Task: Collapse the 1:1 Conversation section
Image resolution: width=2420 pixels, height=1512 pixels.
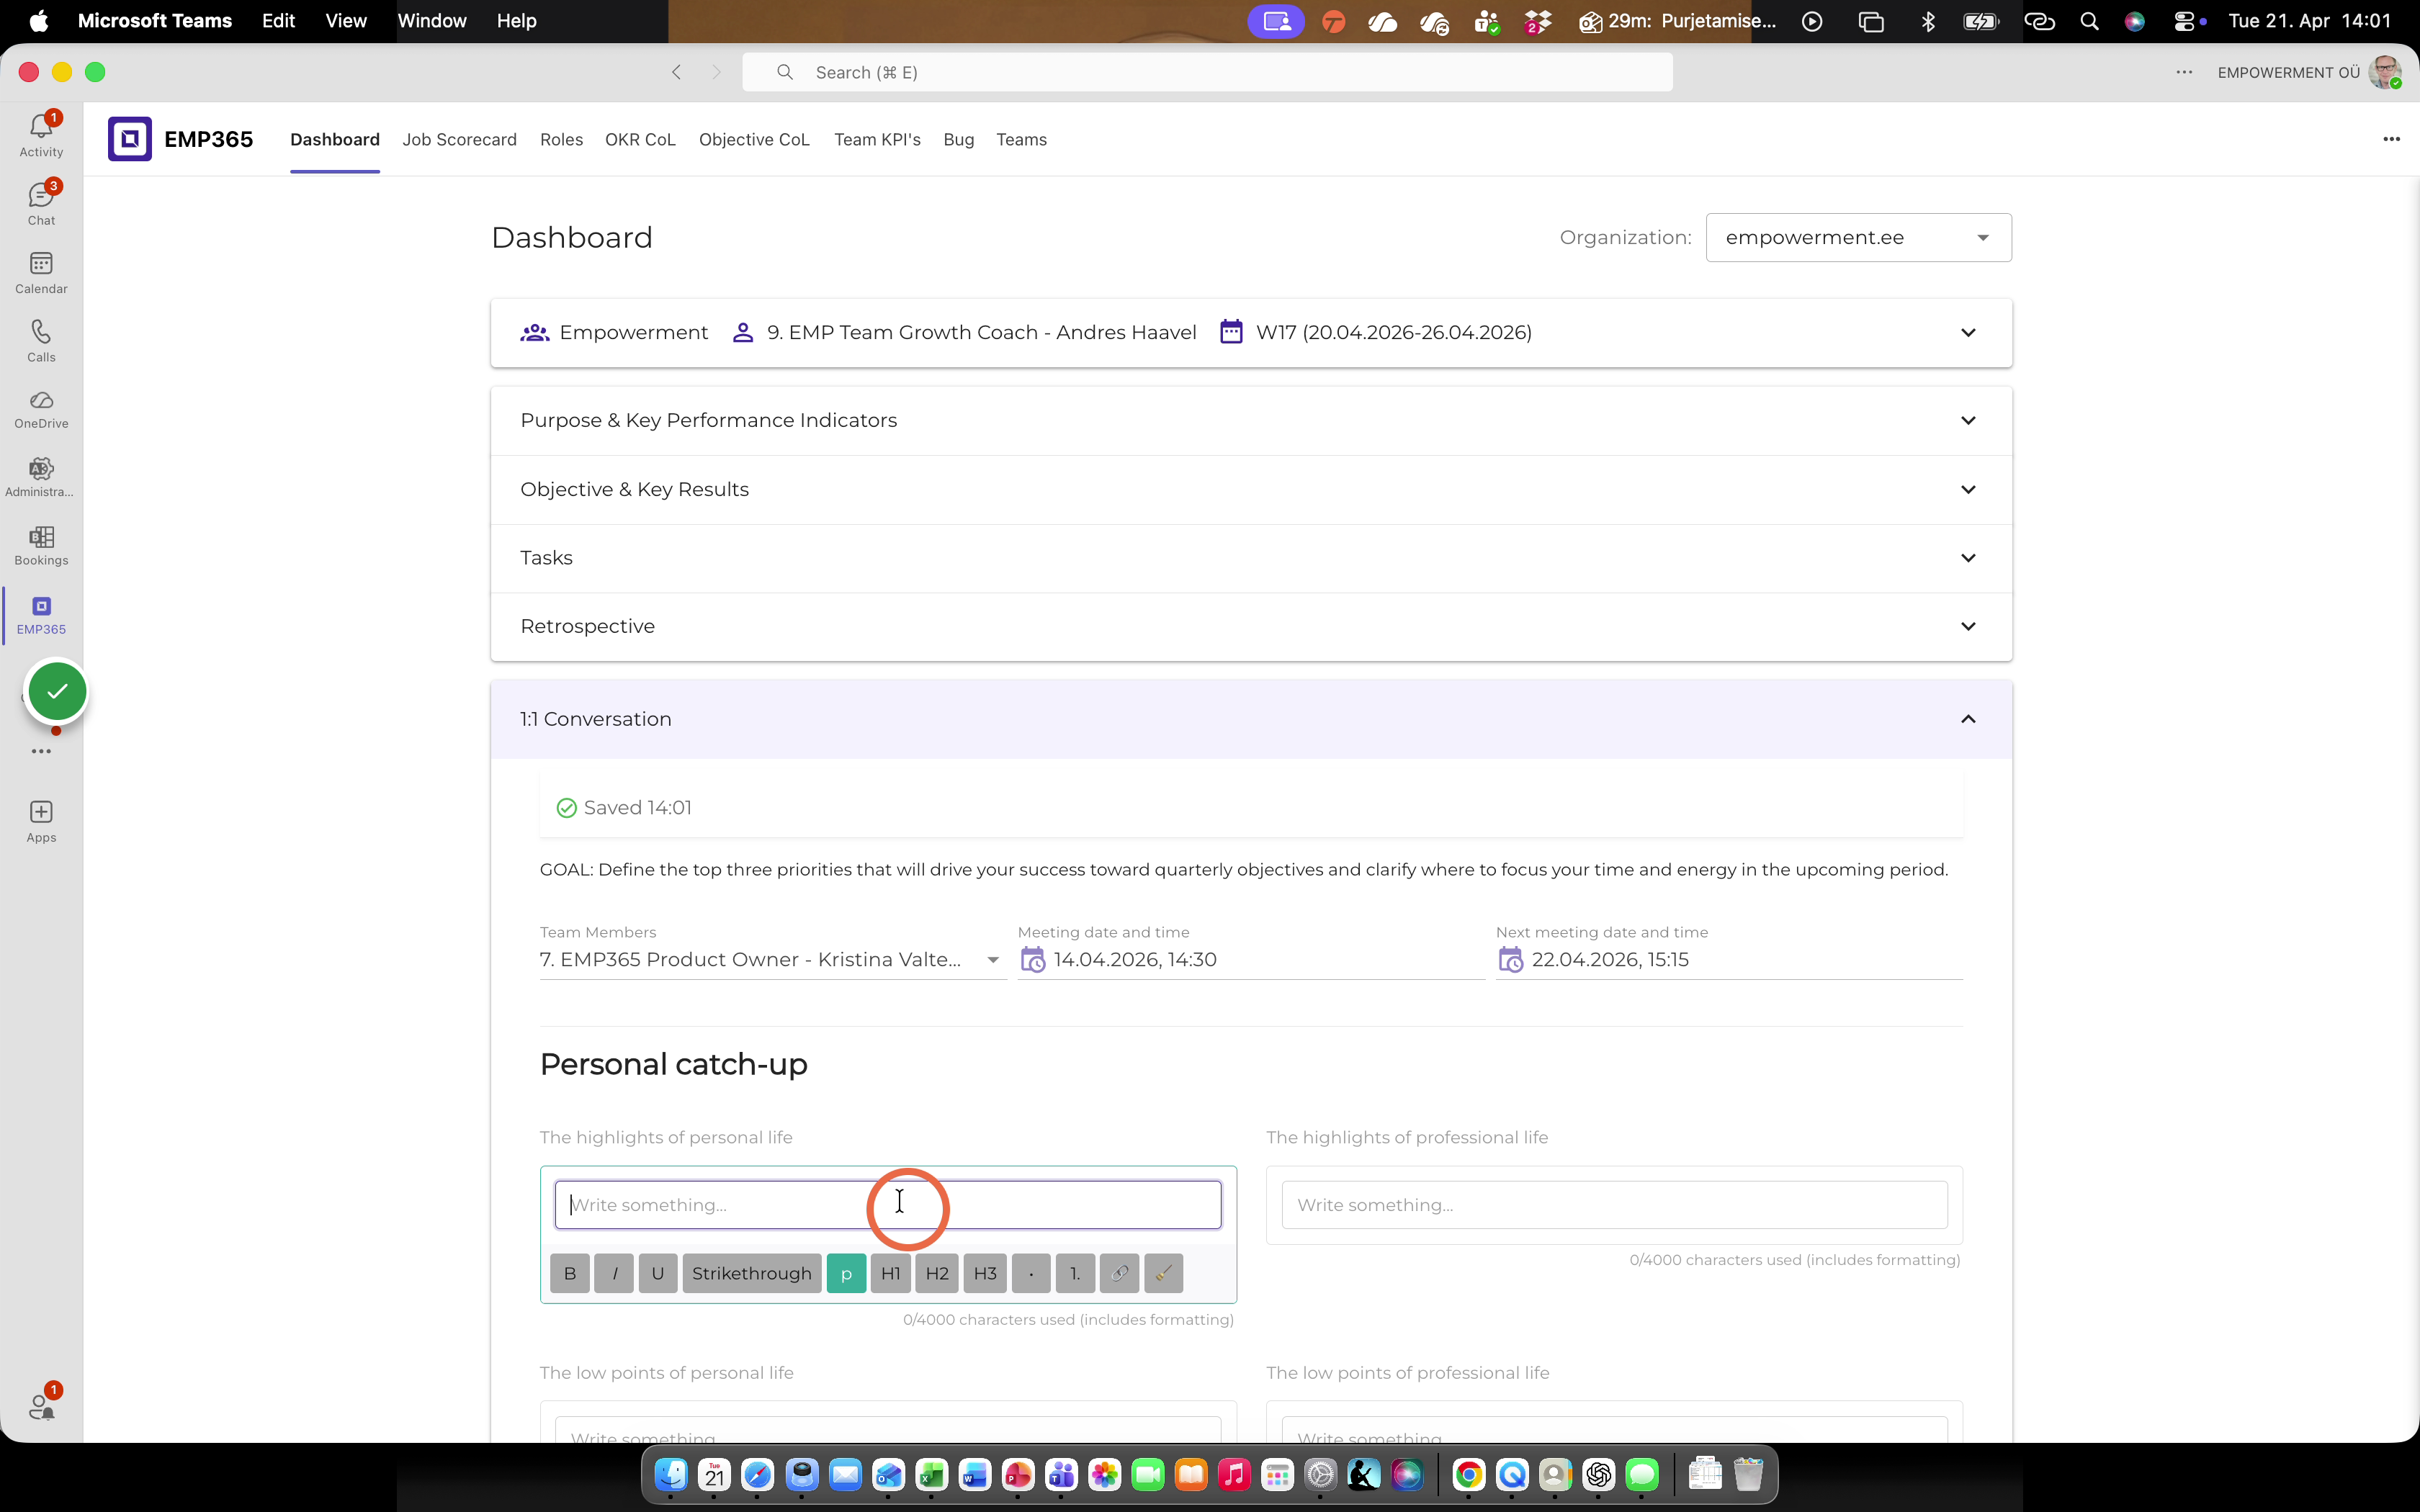Action: tap(1251, 719)
